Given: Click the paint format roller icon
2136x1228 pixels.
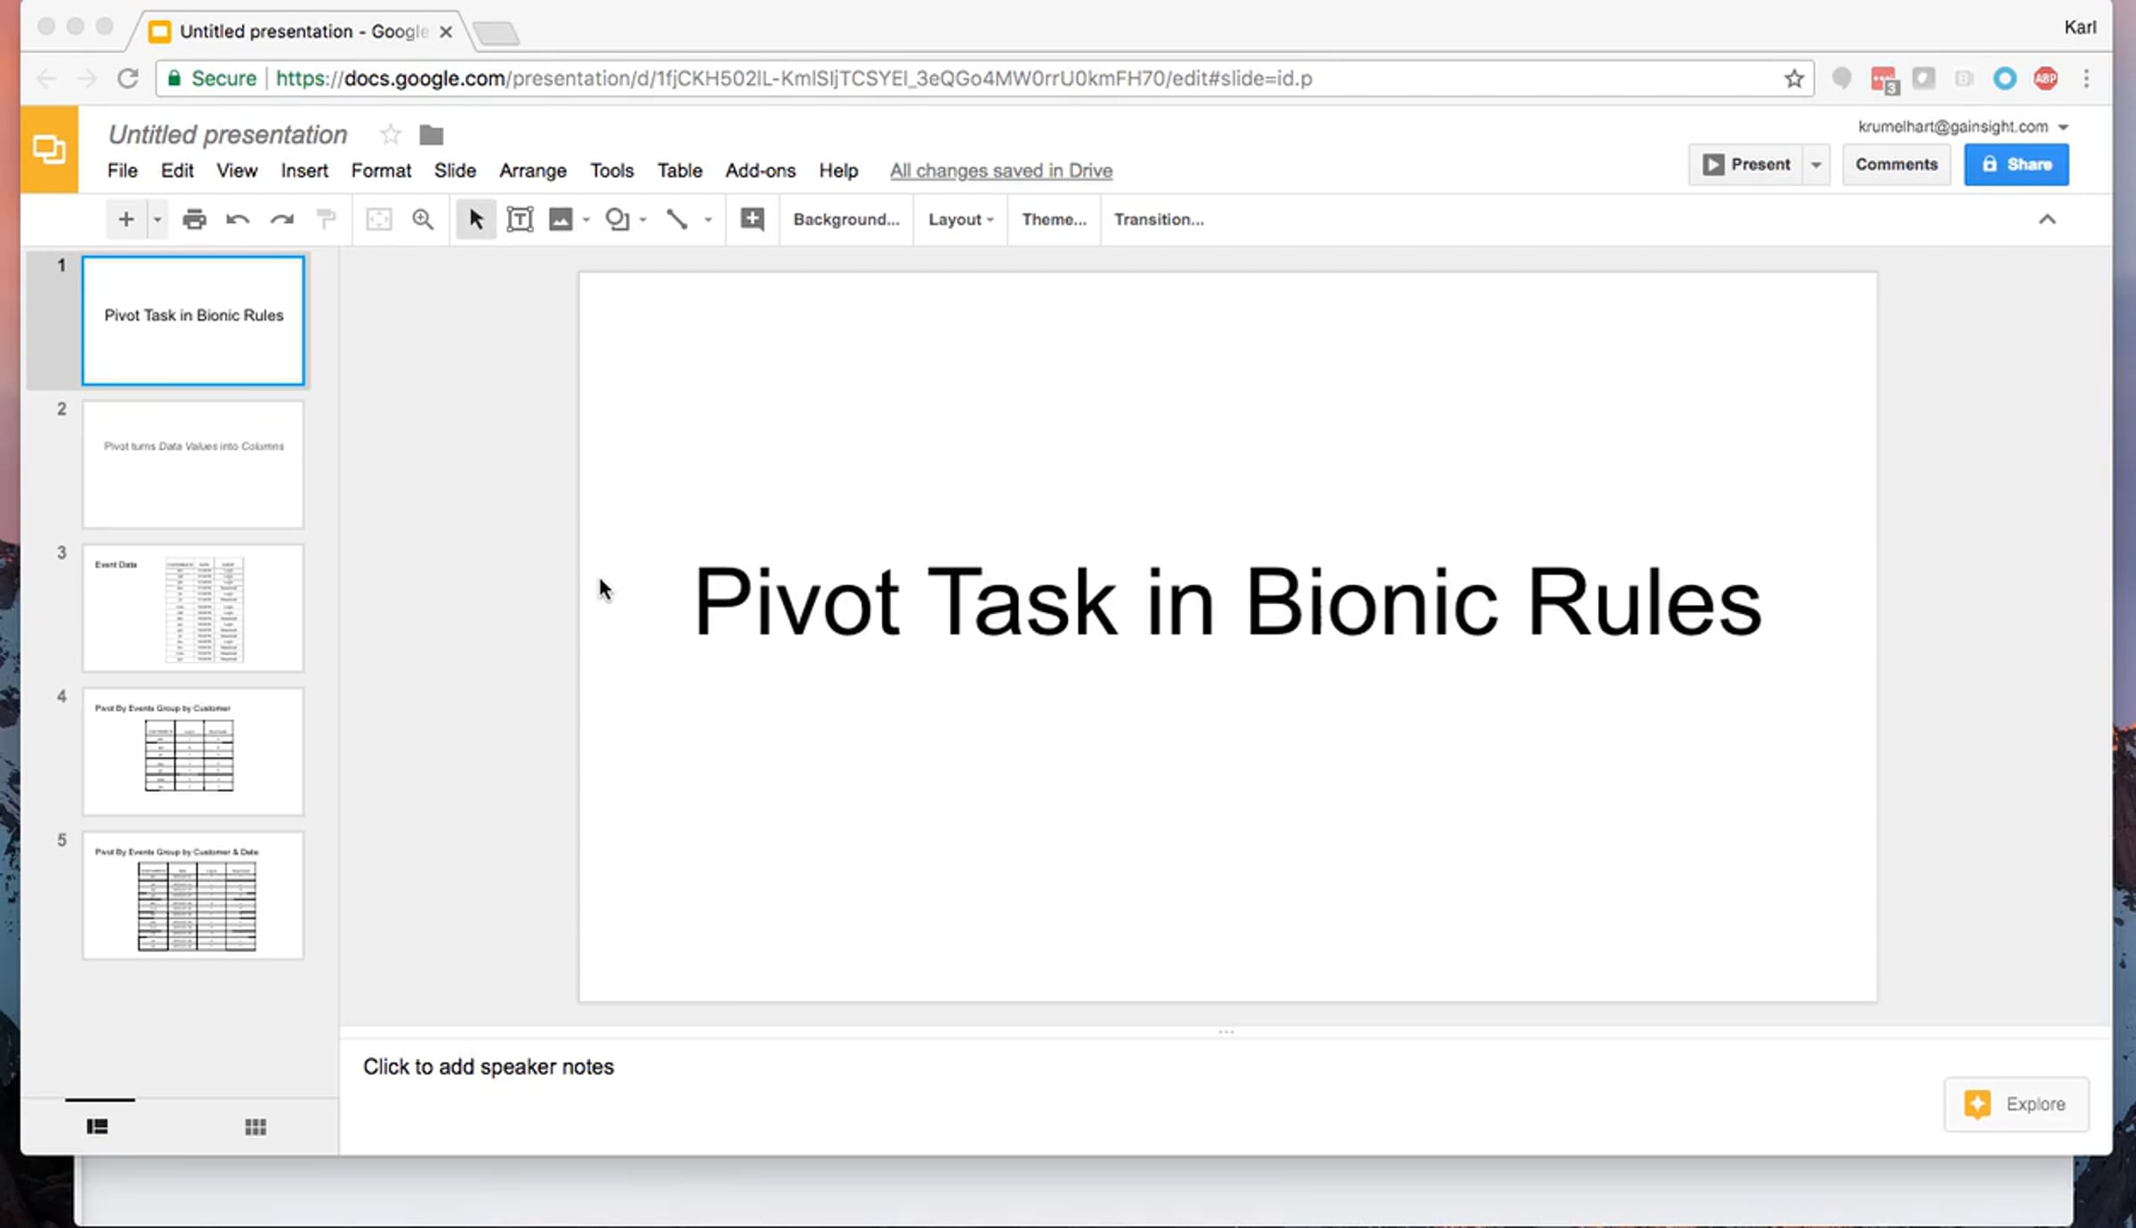Looking at the screenshot, I should click(x=327, y=219).
